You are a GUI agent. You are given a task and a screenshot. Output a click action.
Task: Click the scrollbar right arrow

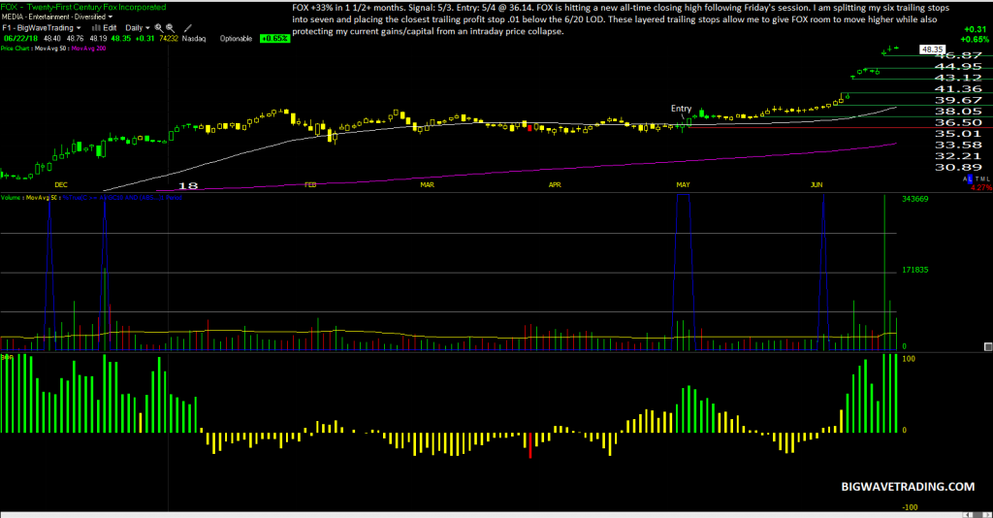coord(986,514)
